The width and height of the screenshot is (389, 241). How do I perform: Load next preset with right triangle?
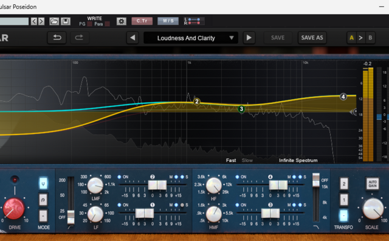[249, 38]
